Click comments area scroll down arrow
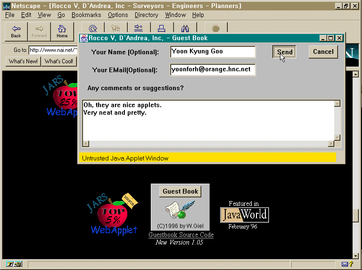 (337, 137)
